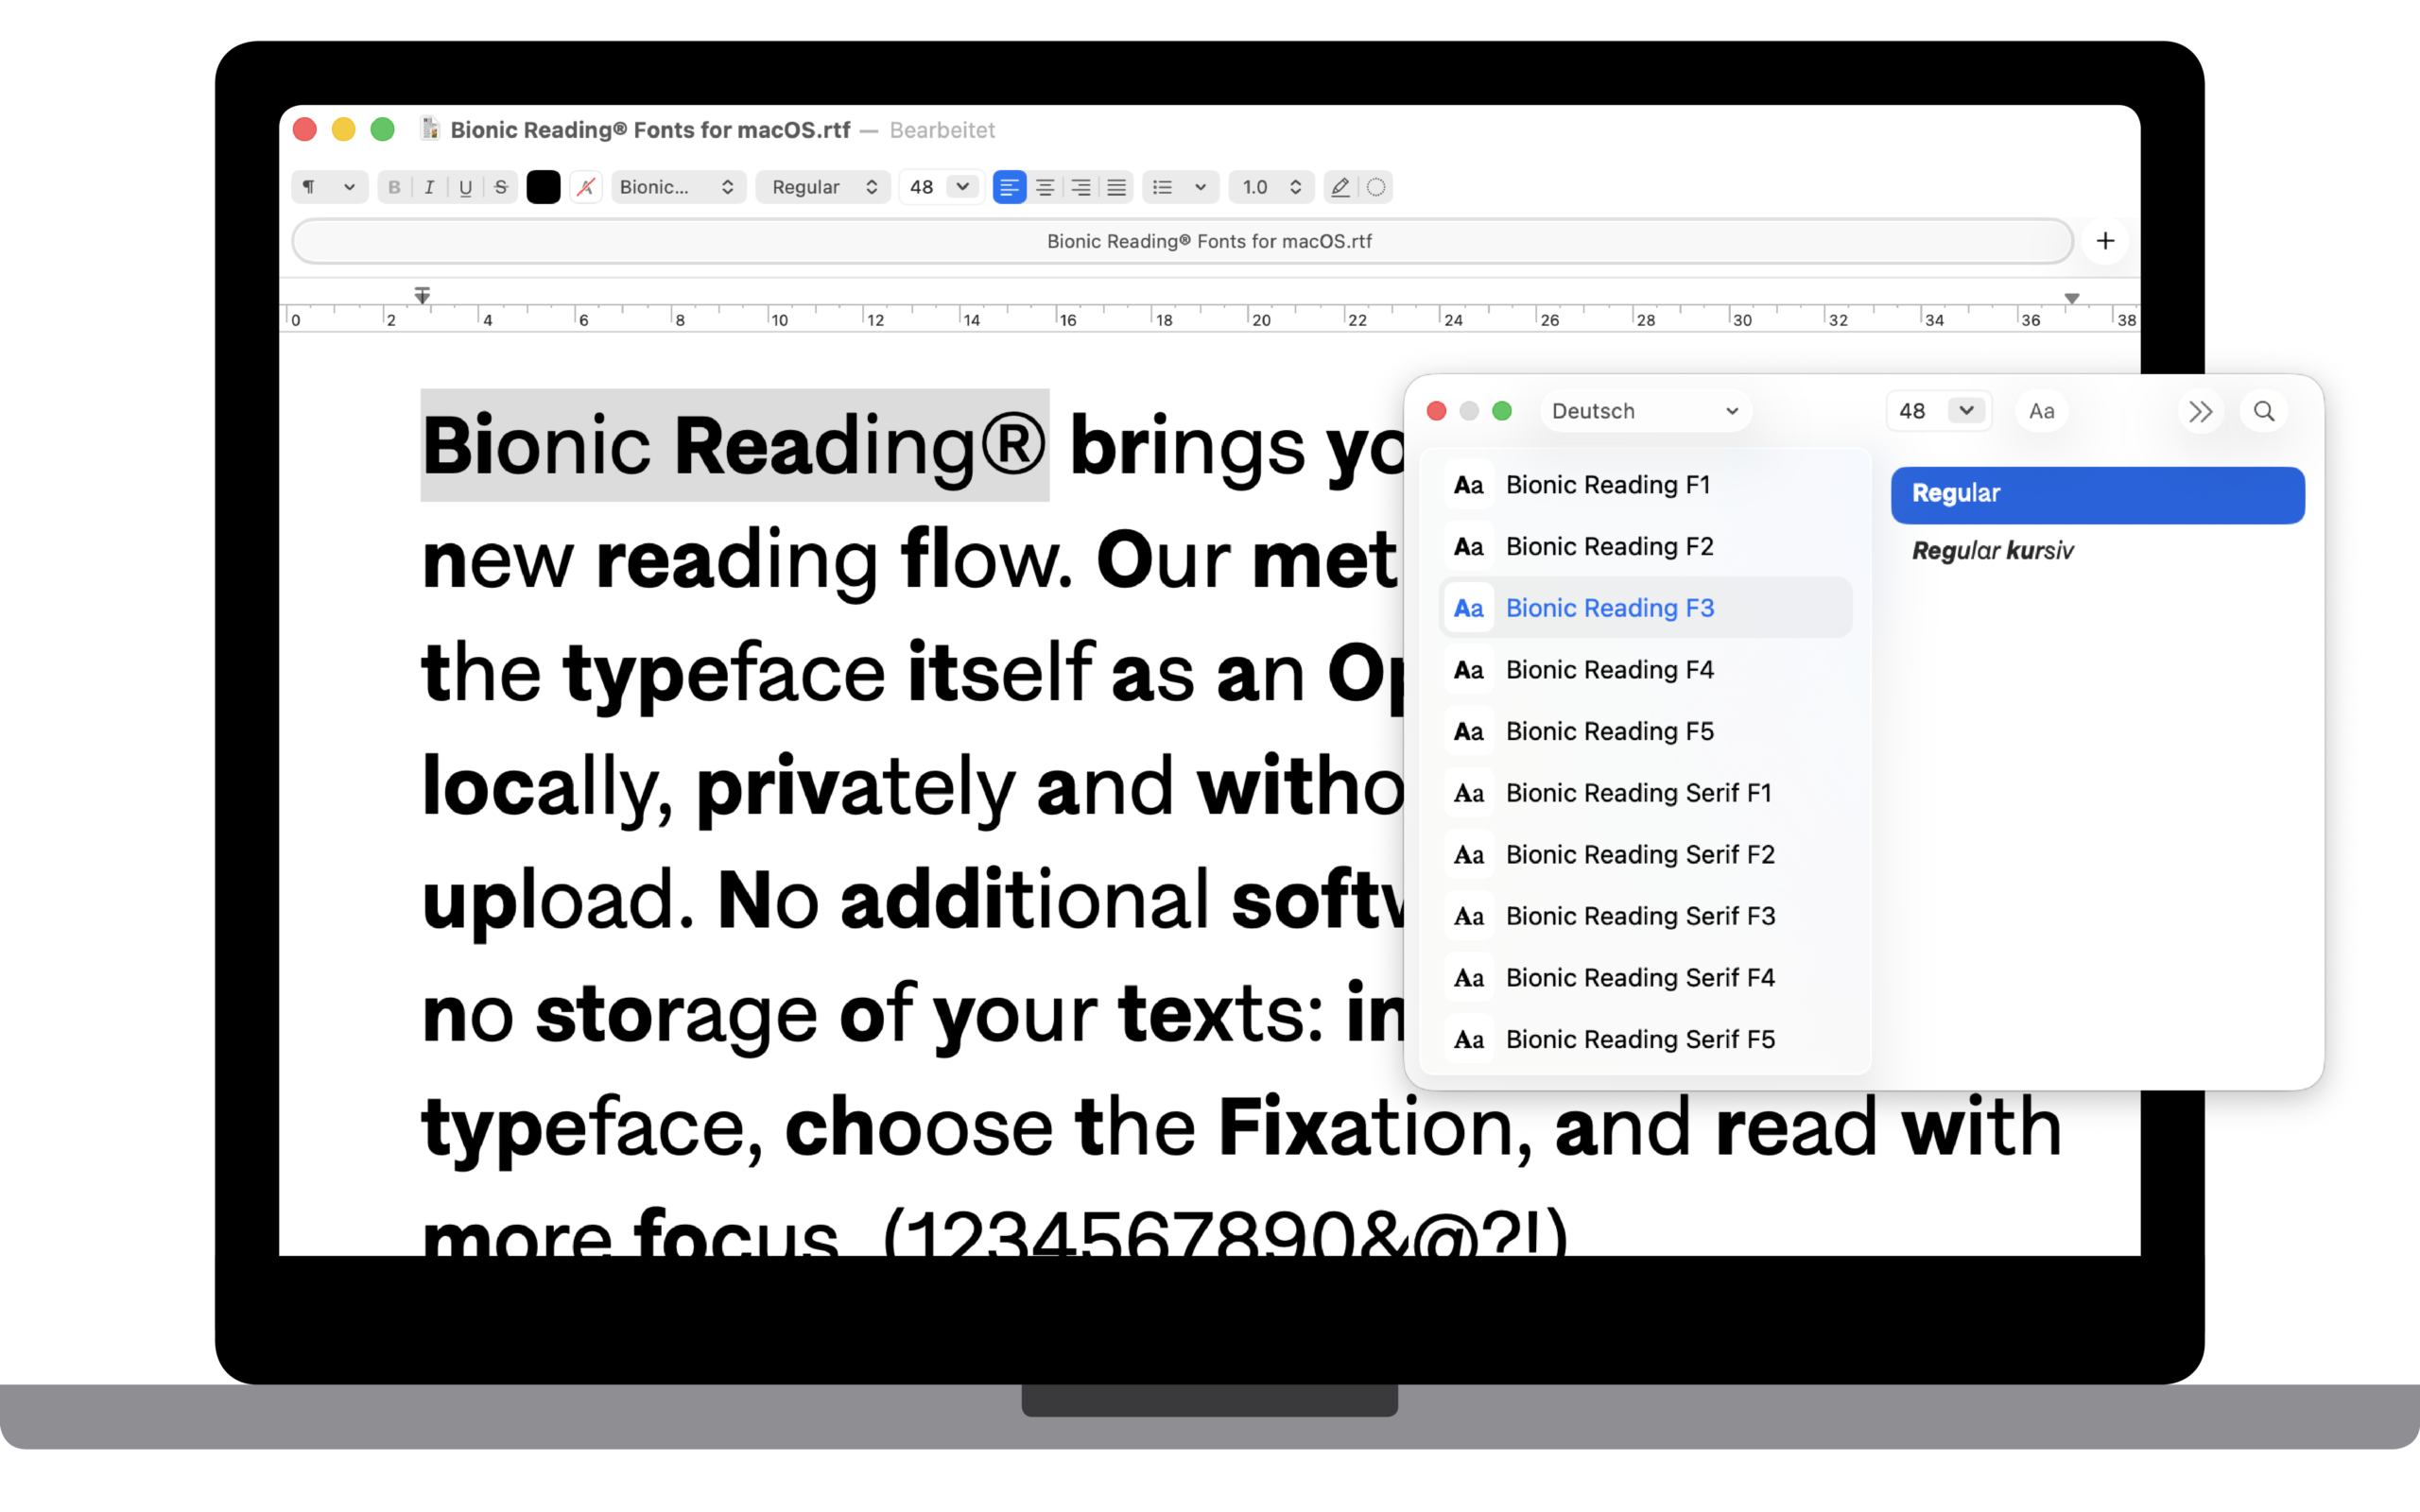Click the right margin marker on ruler
The height and width of the screenshot is (1512, 2420).
[2072, 298]
